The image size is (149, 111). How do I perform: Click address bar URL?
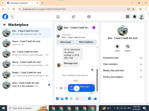point(44,9)
